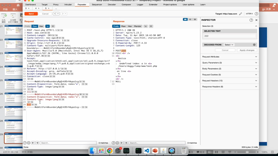Open the Logger tab
278x156 pixels.
coord(140,5)
